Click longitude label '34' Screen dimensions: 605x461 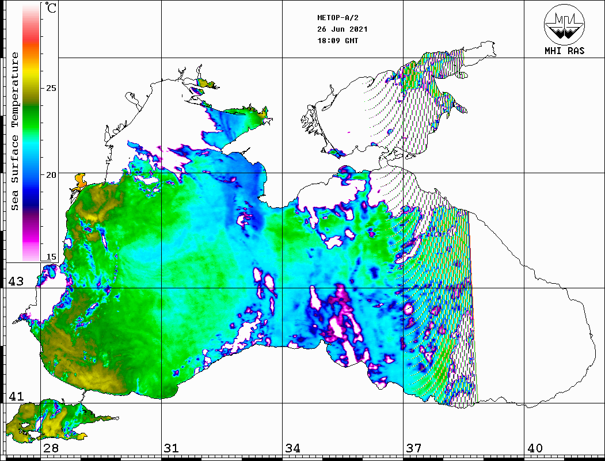point(292,448)
